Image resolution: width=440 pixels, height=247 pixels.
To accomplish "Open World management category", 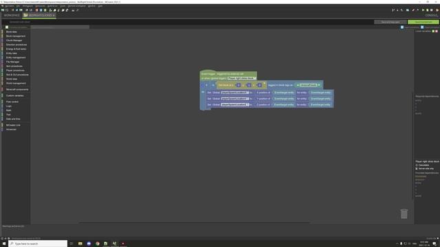I will pyautogui.click(x=16, y=83).
